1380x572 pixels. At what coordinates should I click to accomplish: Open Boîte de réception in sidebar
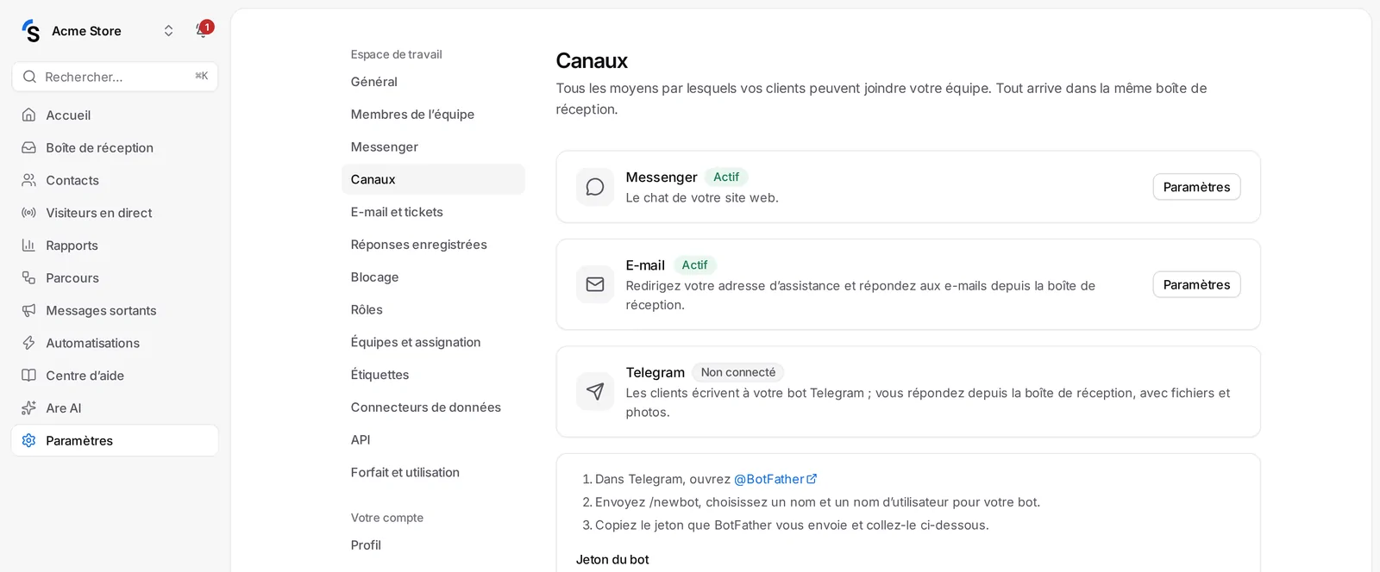115,147
